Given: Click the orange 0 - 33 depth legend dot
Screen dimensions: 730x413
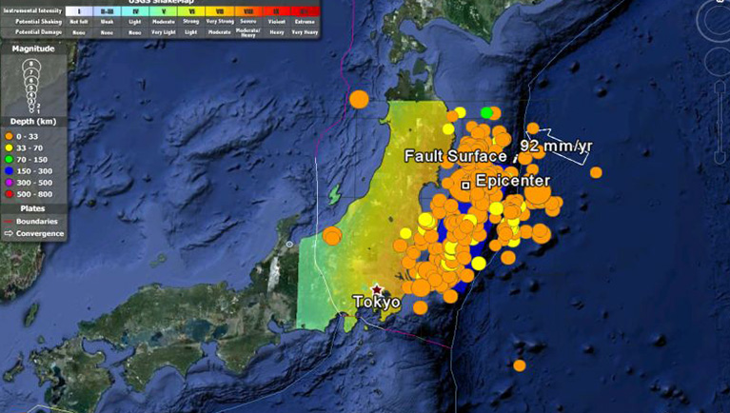Looking at the screenshot, I should (10, 135).
